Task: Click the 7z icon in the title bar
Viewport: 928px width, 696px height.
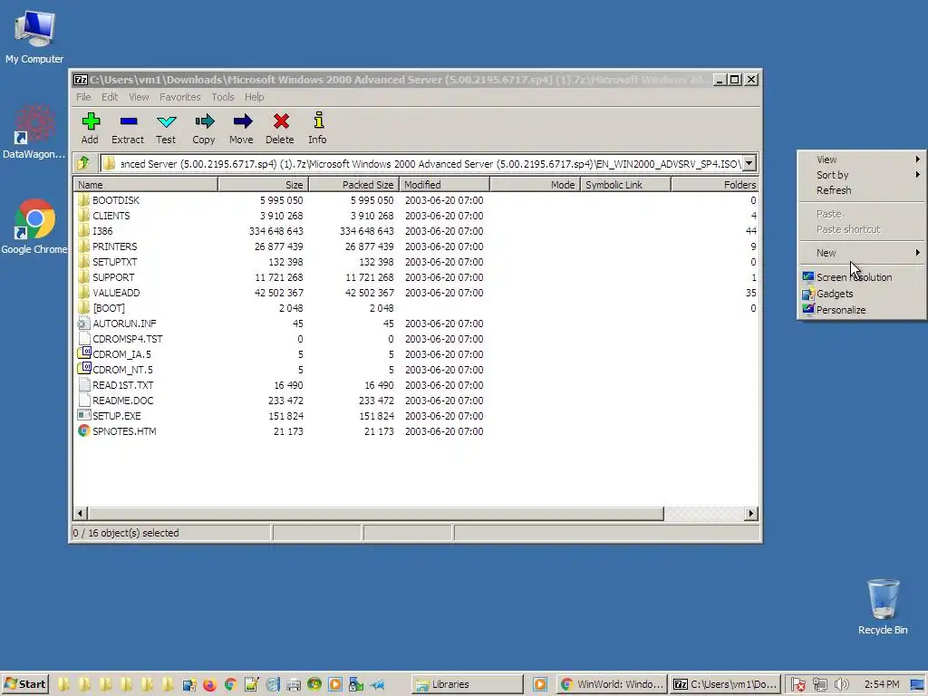Action: 81,80
